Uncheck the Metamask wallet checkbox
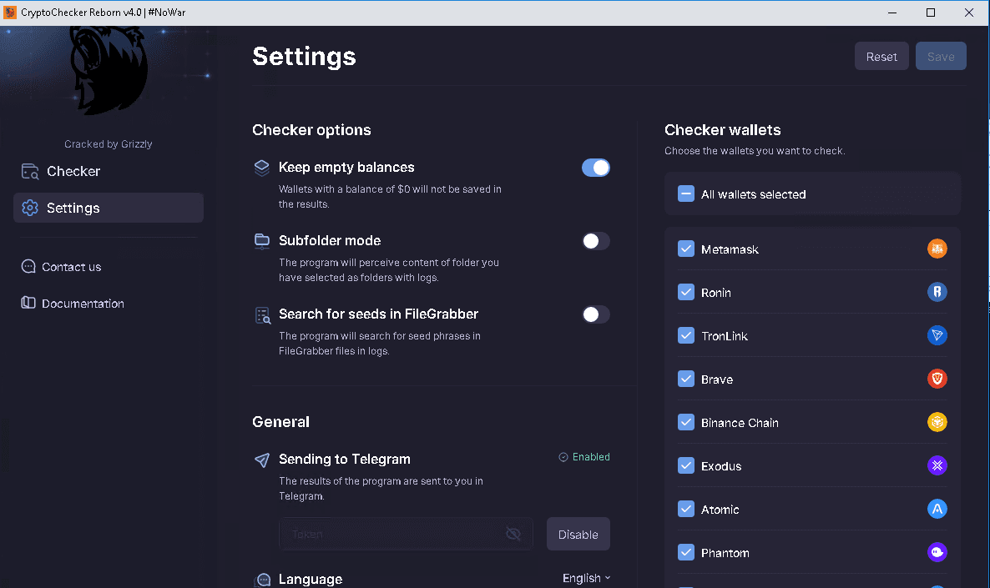The image size is (990, 588). 685,249
